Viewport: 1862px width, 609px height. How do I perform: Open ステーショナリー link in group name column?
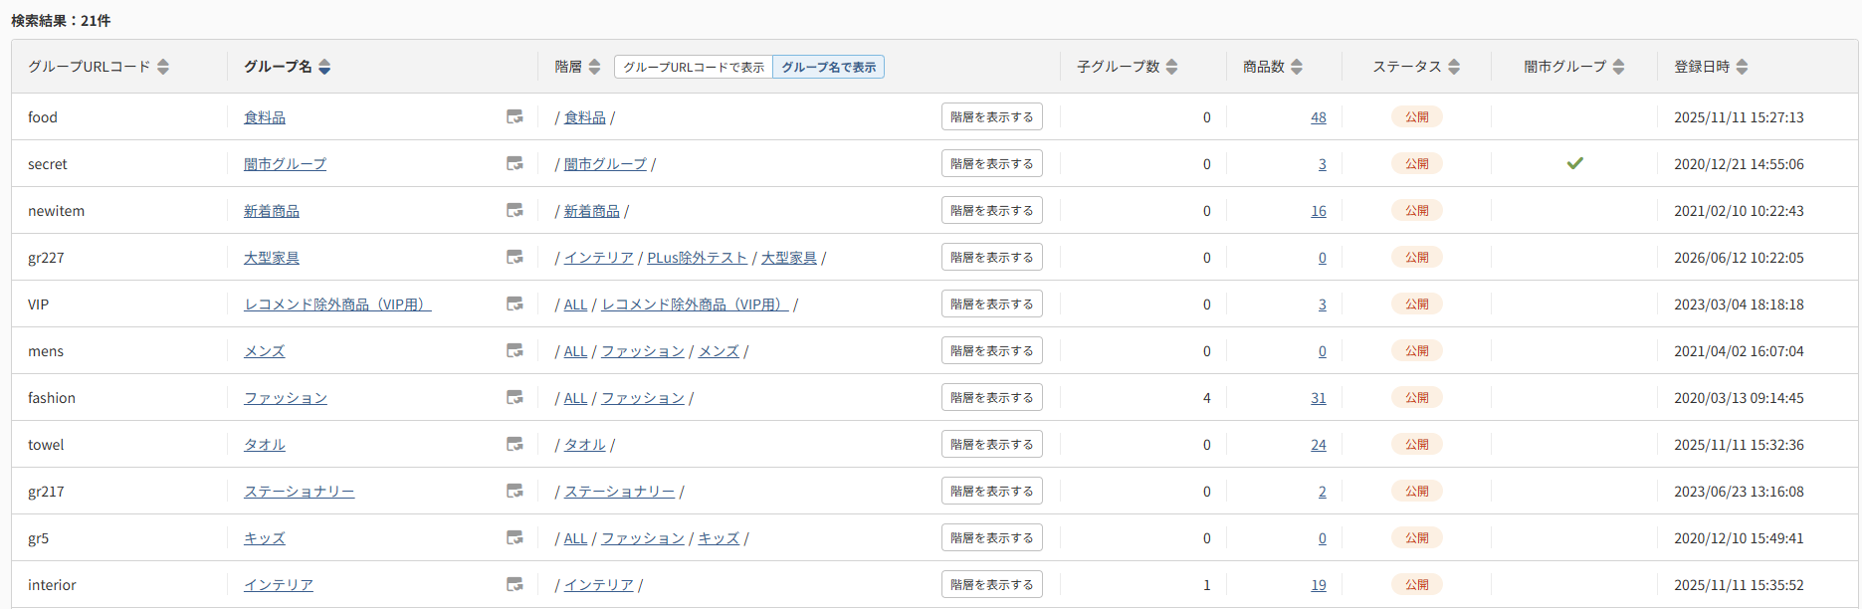[x=300, y=492]
